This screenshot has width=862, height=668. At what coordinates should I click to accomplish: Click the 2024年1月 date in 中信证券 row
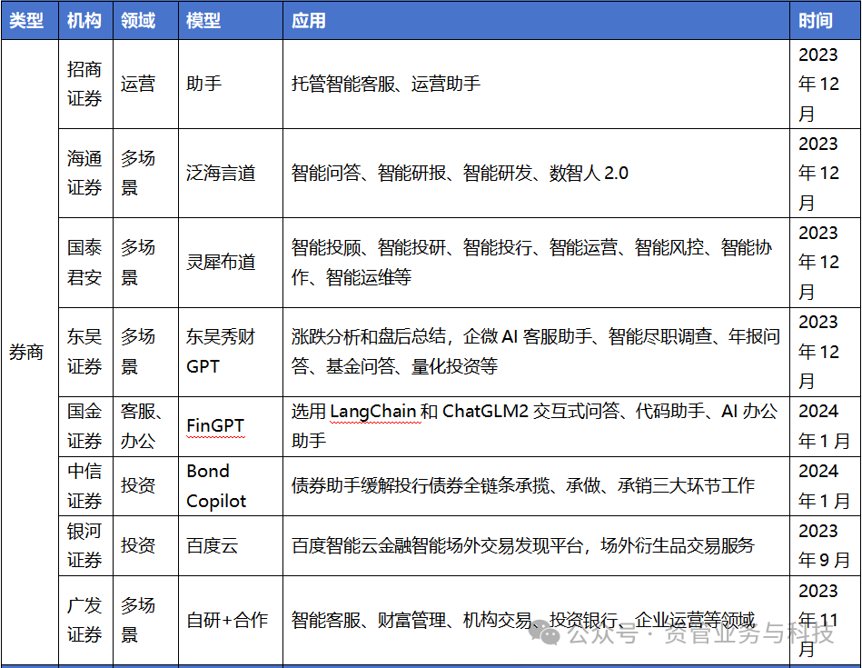point(826,486)
